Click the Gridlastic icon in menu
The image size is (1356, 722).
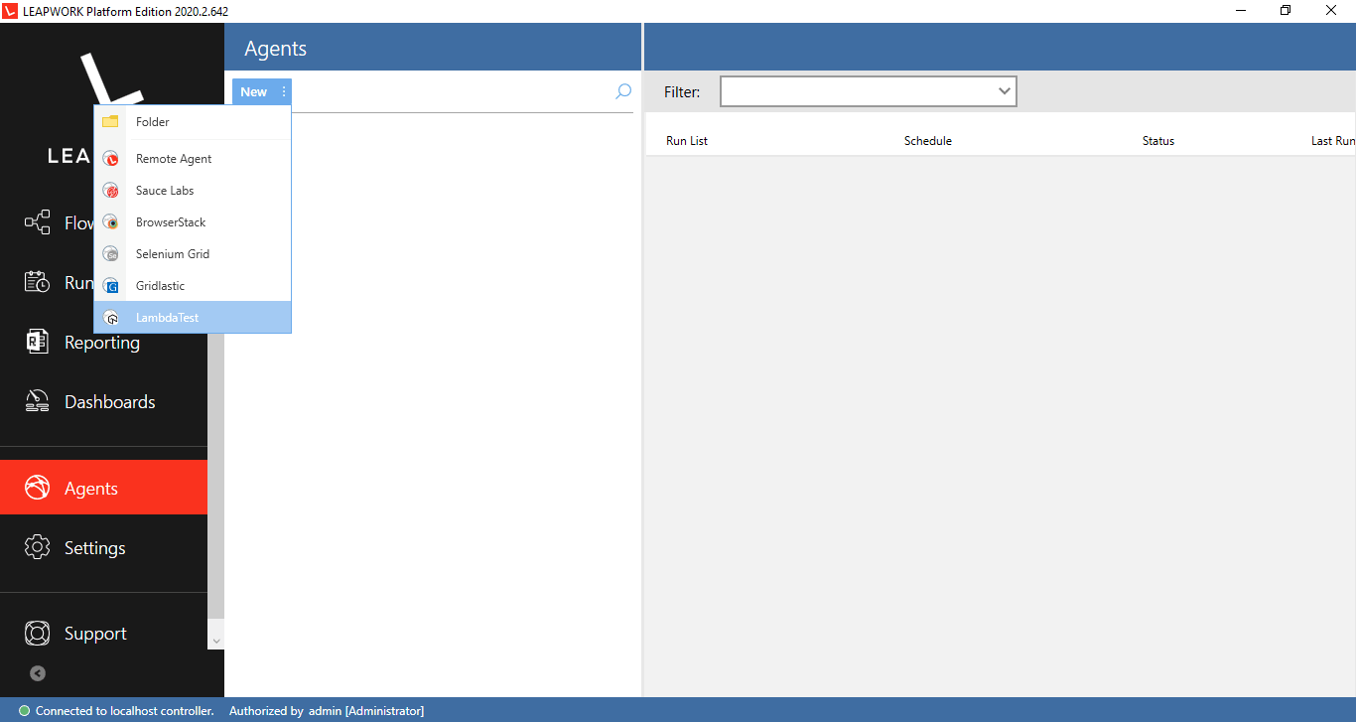coord(111,286)
